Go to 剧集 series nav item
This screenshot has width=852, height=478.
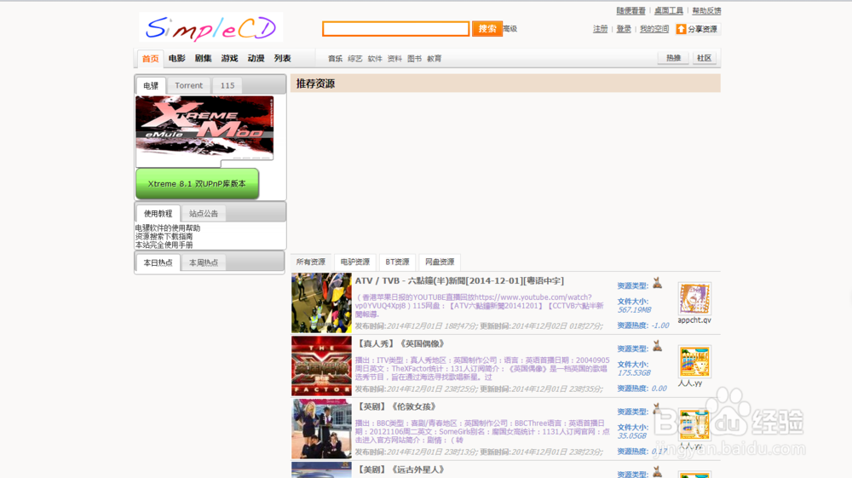pos(204,58)
